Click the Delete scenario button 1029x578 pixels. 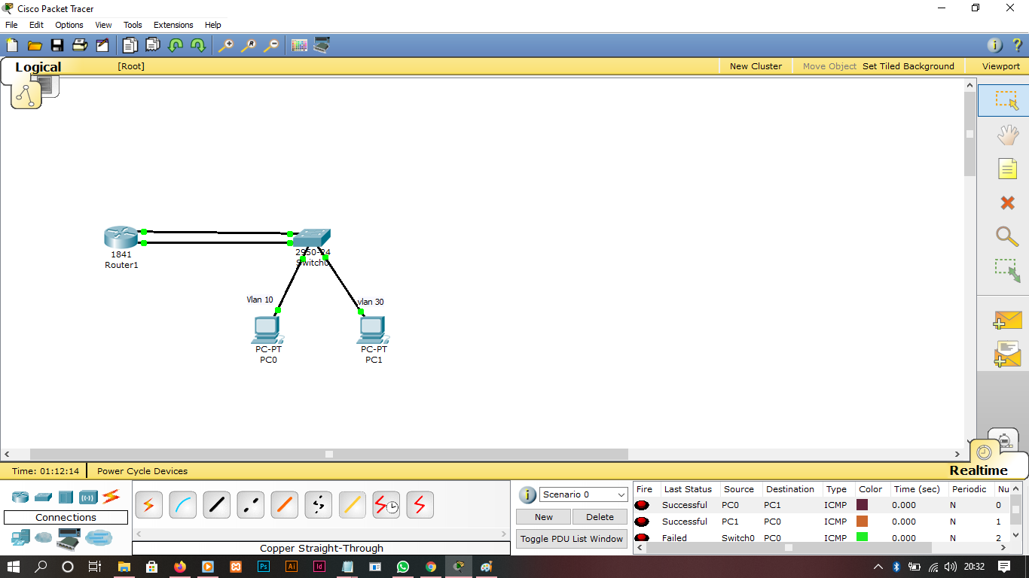(600, 517)
